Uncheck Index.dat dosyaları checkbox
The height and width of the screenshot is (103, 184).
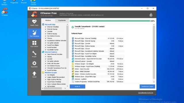pos(46,64)
